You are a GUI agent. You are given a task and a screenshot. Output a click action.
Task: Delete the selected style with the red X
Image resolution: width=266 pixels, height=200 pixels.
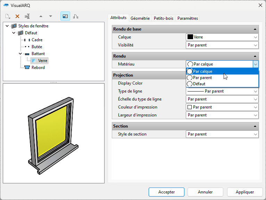click(17, 16)
